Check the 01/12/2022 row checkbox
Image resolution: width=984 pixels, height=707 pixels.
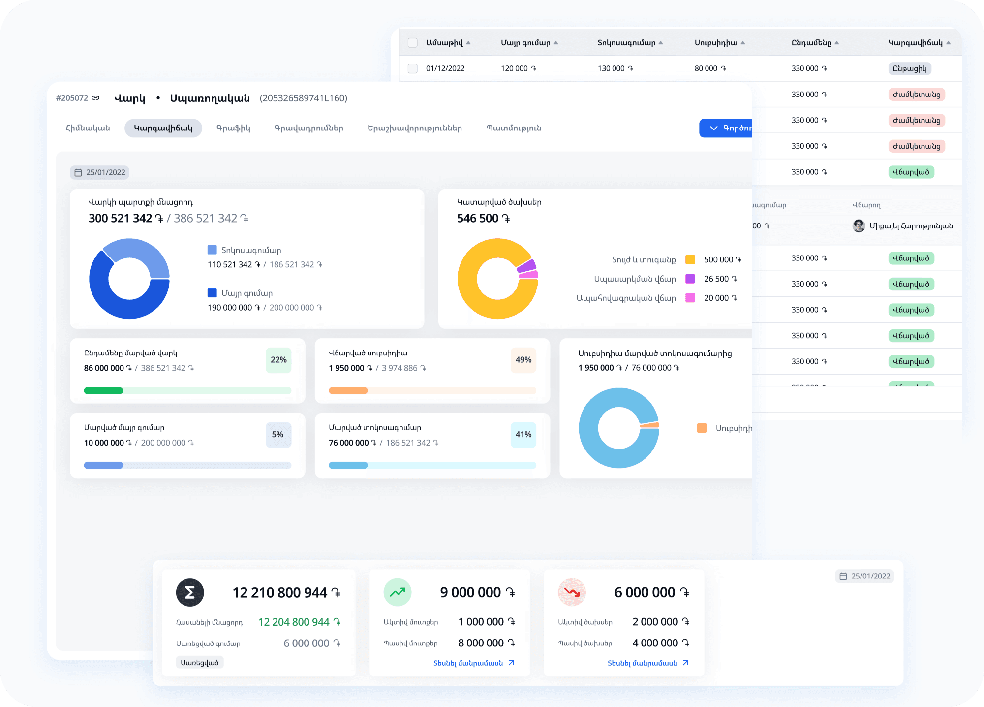click(413, 68)
